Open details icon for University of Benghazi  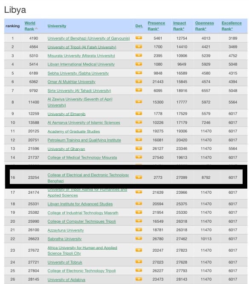coord(139,38)
